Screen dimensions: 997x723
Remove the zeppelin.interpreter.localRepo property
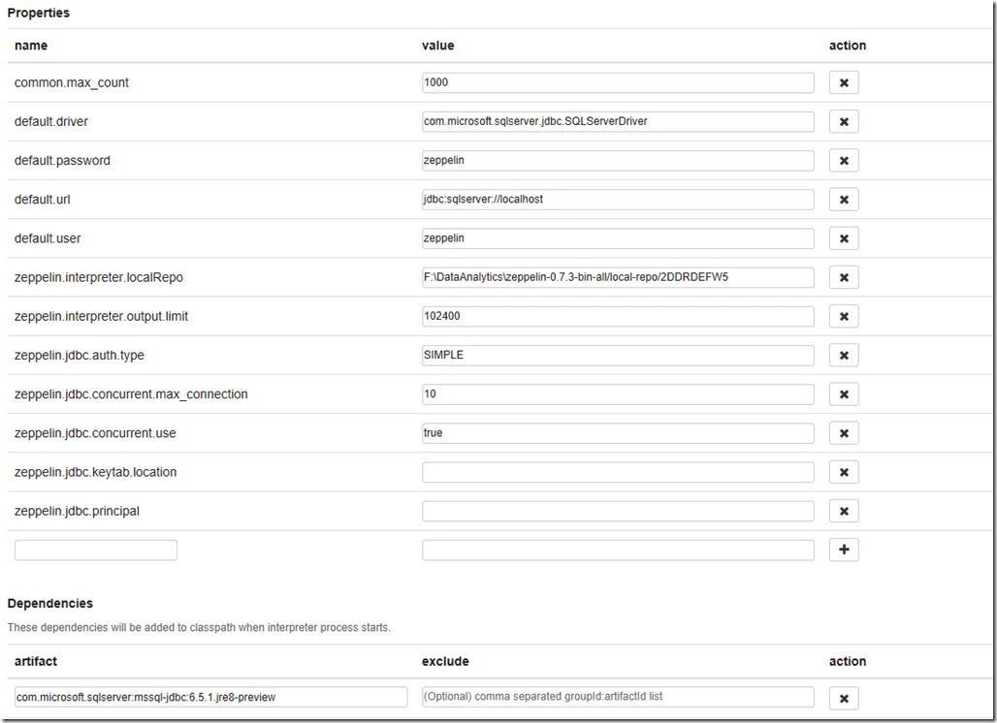[x=843, y=277]
